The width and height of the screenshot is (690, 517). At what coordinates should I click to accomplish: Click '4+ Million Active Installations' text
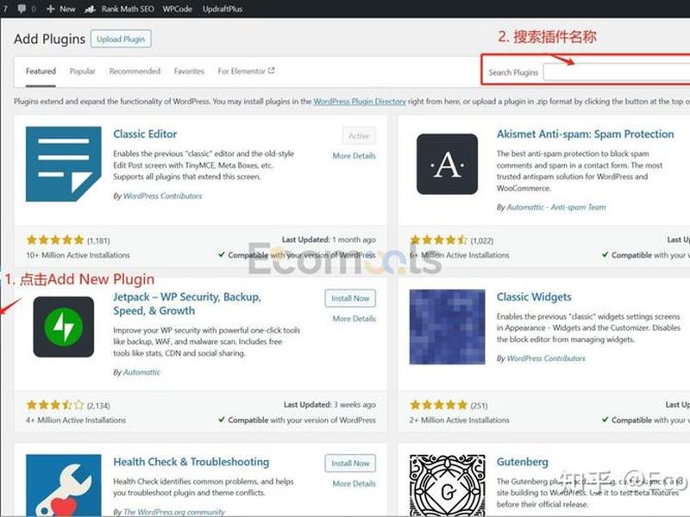click(x=76, y=420)
